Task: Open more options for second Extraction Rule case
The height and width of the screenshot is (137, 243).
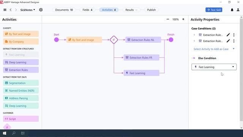Action: tap(234, 41)
